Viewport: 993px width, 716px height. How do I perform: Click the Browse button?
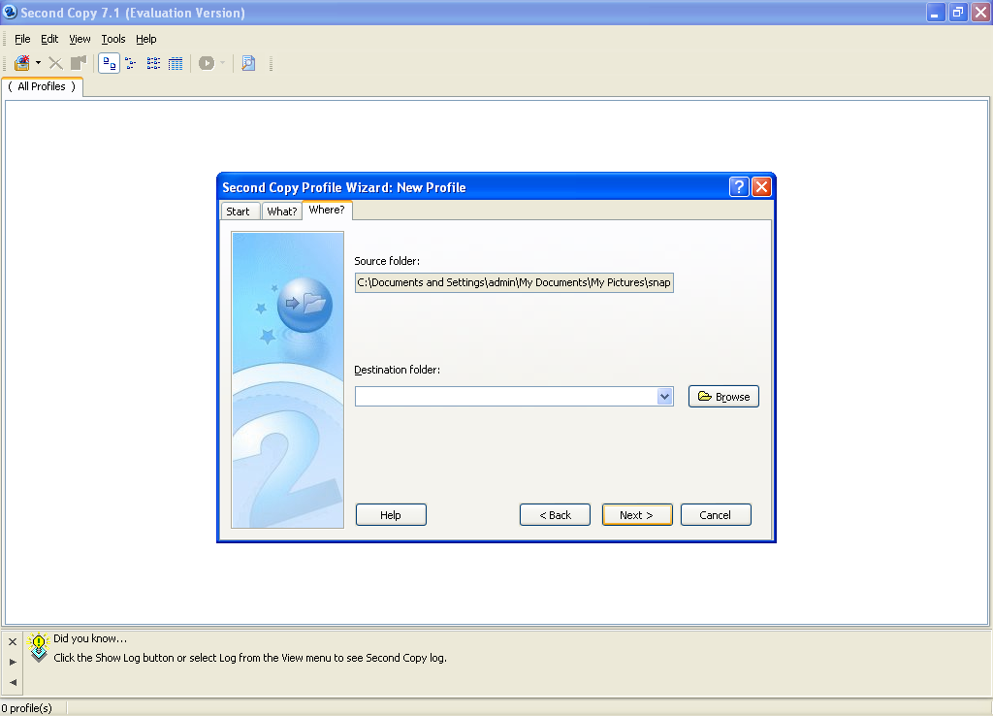(x=723, y=397)
